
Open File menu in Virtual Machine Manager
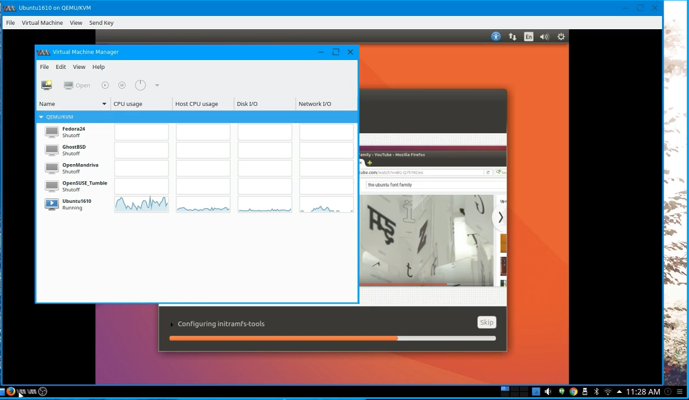click(x=45, y=67)
